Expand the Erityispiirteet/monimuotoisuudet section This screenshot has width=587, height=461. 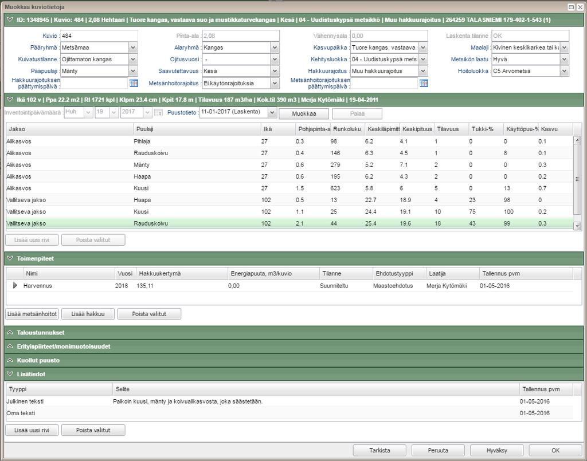click(10, 346)
